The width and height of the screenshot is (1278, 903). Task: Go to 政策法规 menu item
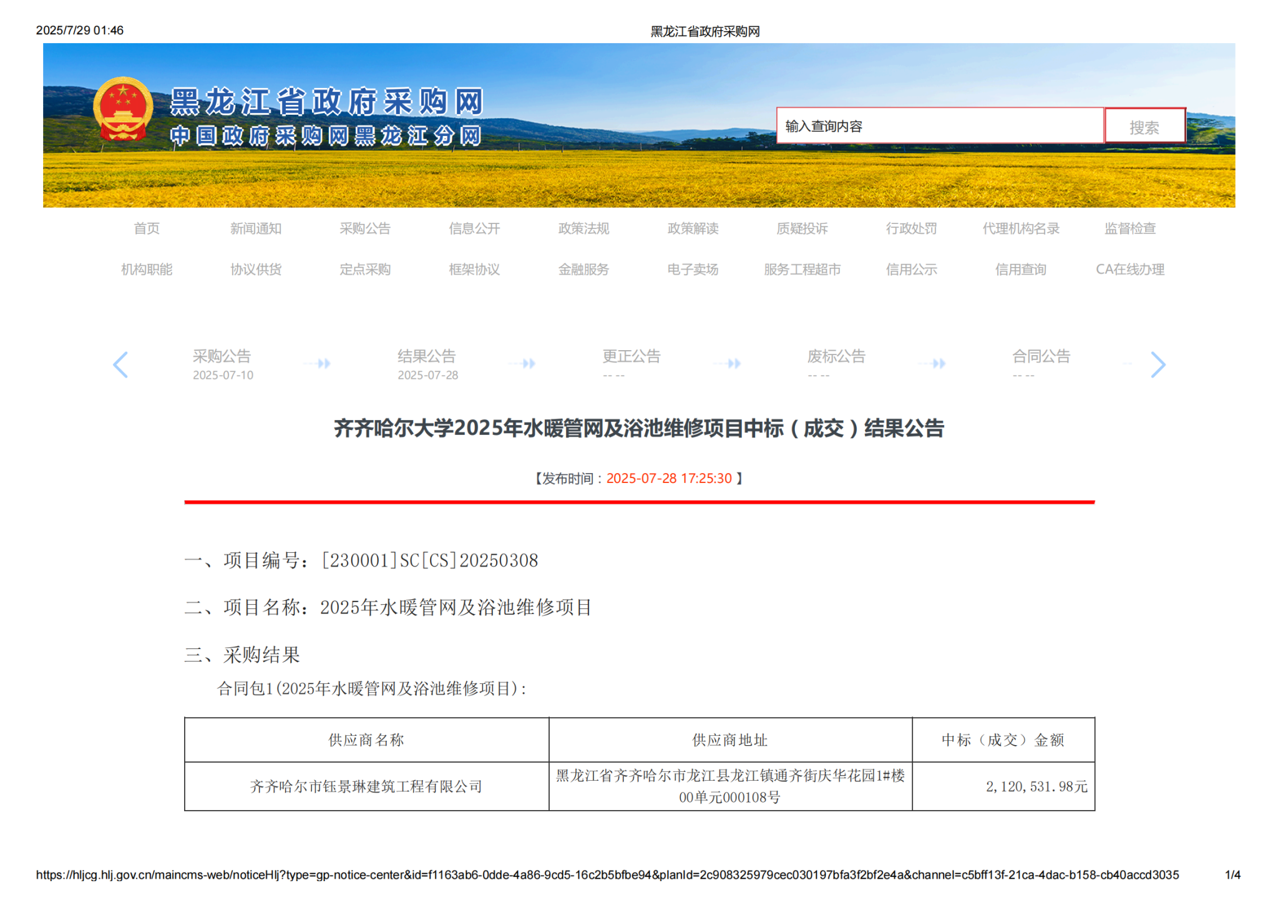[583, 228]
